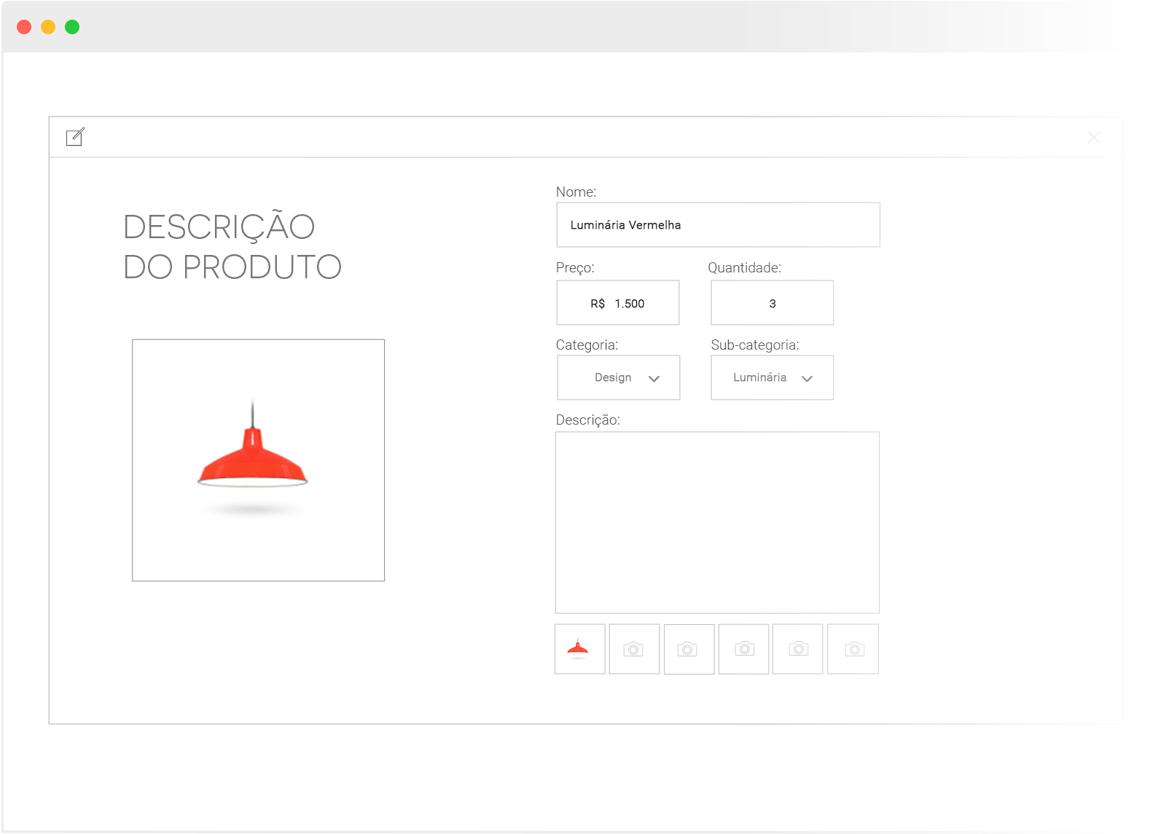Click the Preço field showing R$ 1.500
1166x834 pixels.
coord(618,303)
